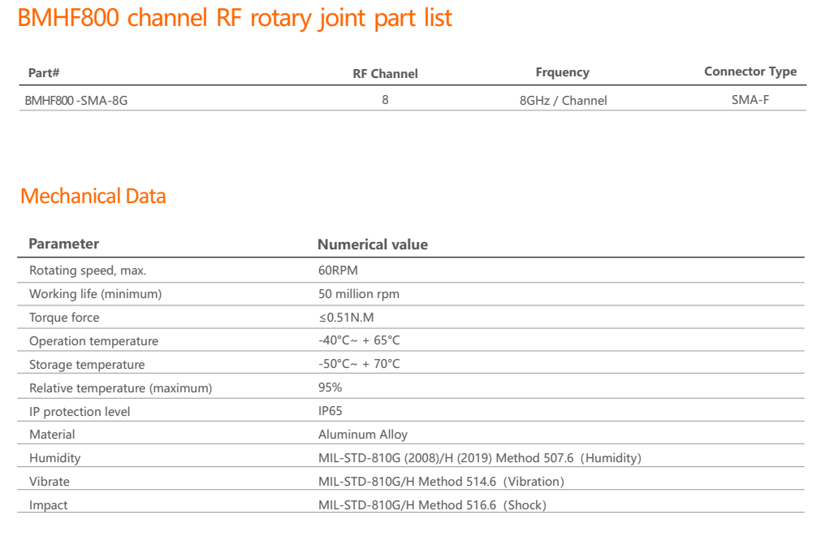Select the IP65 protection level value
This screenshot has width=821, height=541.
pos(331,411)
